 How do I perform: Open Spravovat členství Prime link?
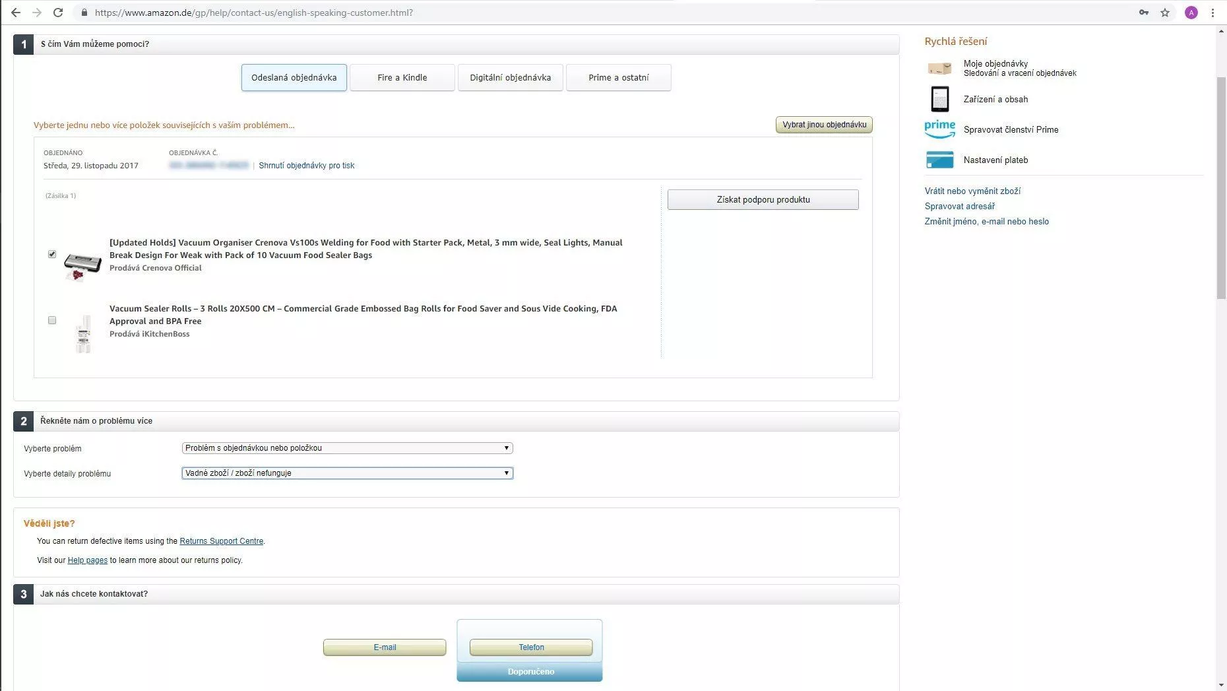1011,130
